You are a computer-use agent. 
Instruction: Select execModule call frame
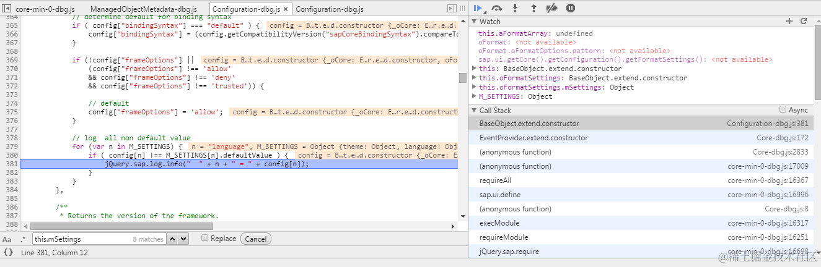pos(641,223)
